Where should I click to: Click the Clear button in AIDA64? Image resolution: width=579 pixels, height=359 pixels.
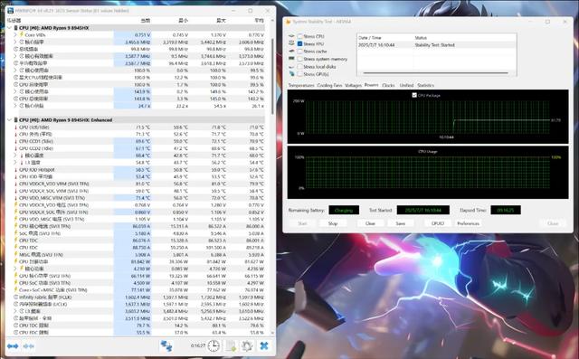[x=370, y=223]
